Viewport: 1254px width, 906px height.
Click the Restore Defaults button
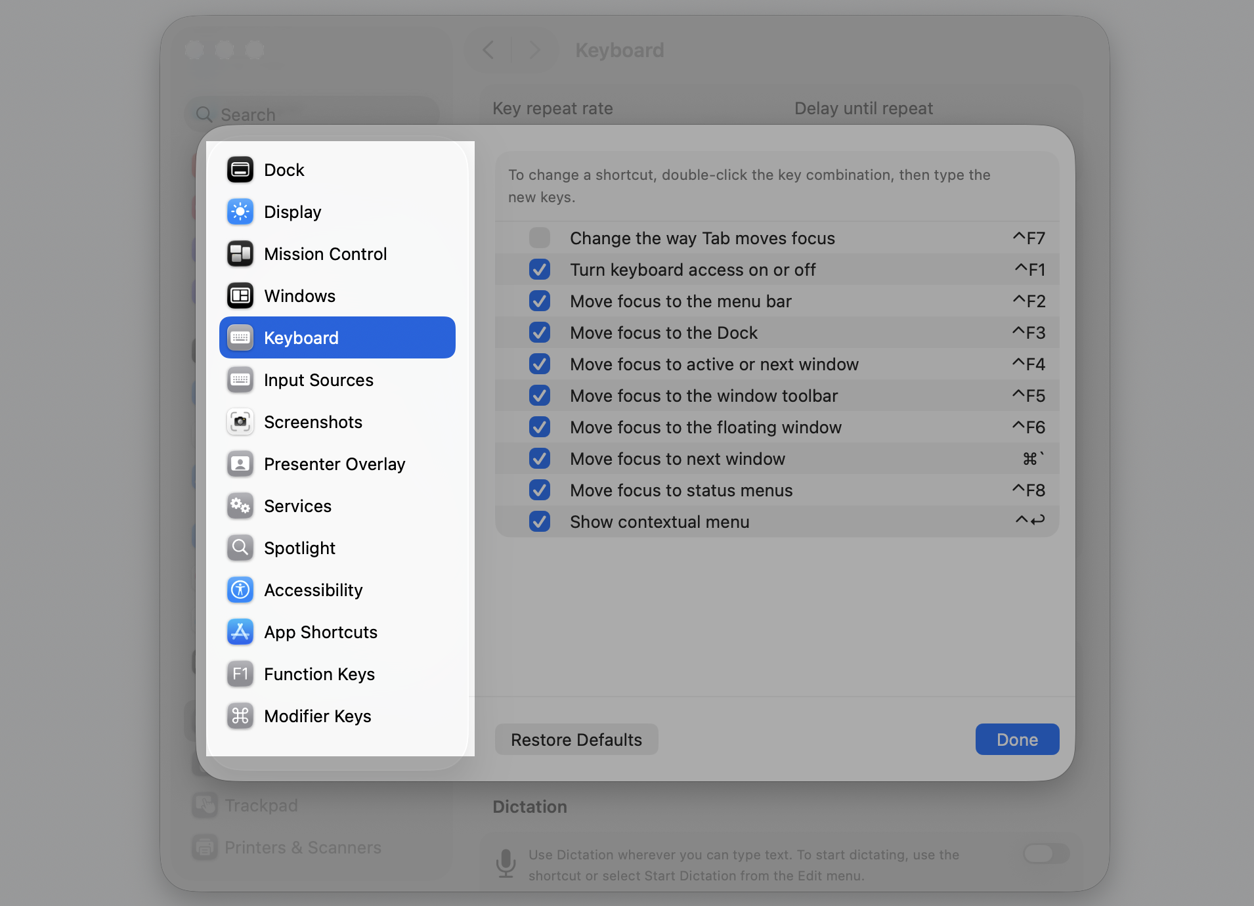[x=576, y=740]
